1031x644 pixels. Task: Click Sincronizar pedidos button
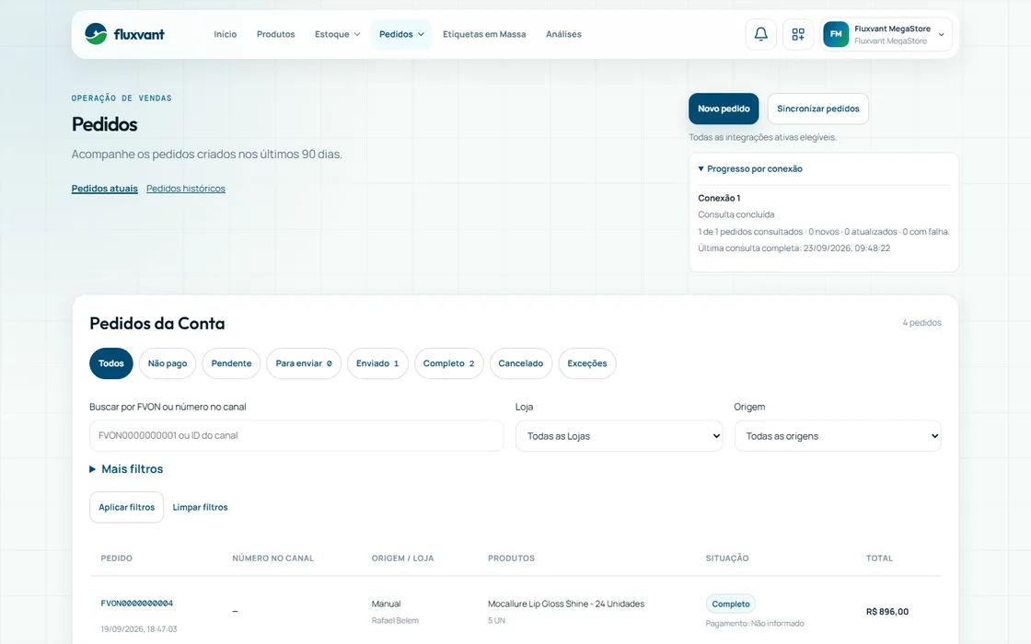click(818, 109)
